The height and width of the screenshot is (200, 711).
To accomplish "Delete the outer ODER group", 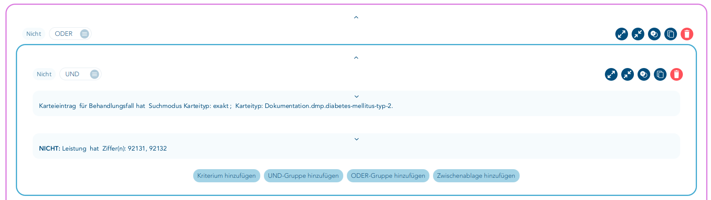I will pyautogui.click(x=687, y=34).
